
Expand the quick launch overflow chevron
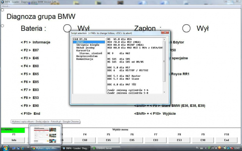28,147
